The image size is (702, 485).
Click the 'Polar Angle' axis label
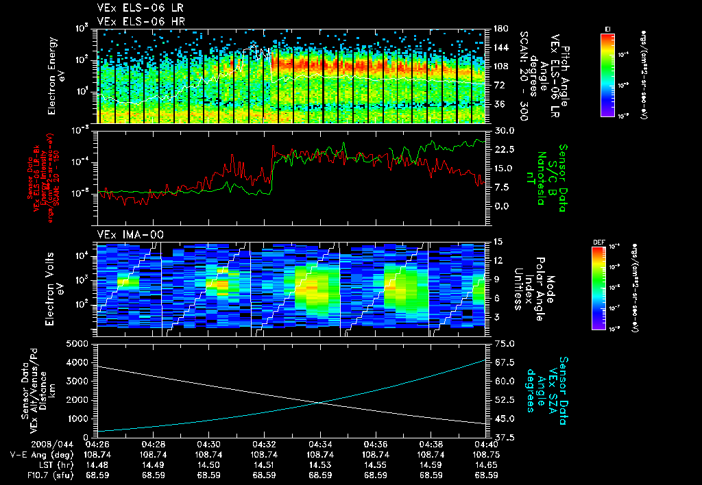[x=540, y=289]
